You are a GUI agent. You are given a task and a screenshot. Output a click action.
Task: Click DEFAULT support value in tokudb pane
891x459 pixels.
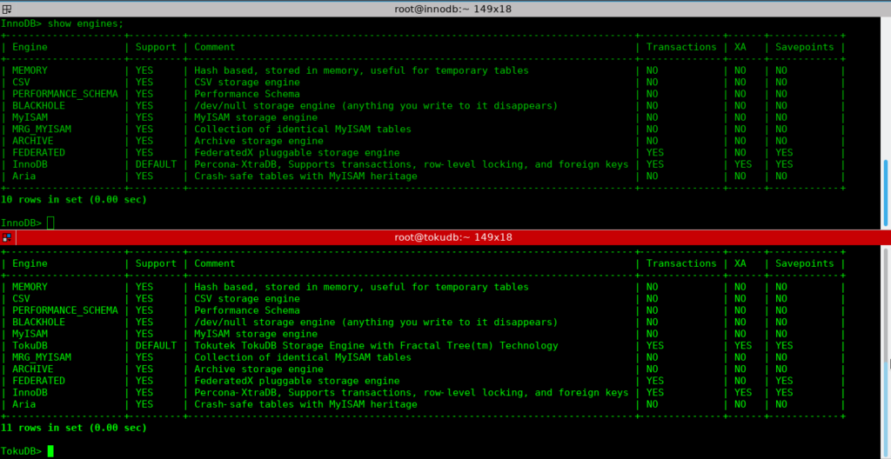click(x=156, y=345)
